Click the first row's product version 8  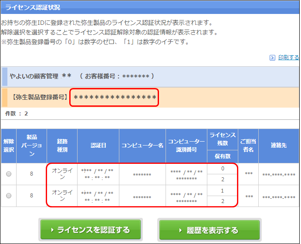point(32,174)
